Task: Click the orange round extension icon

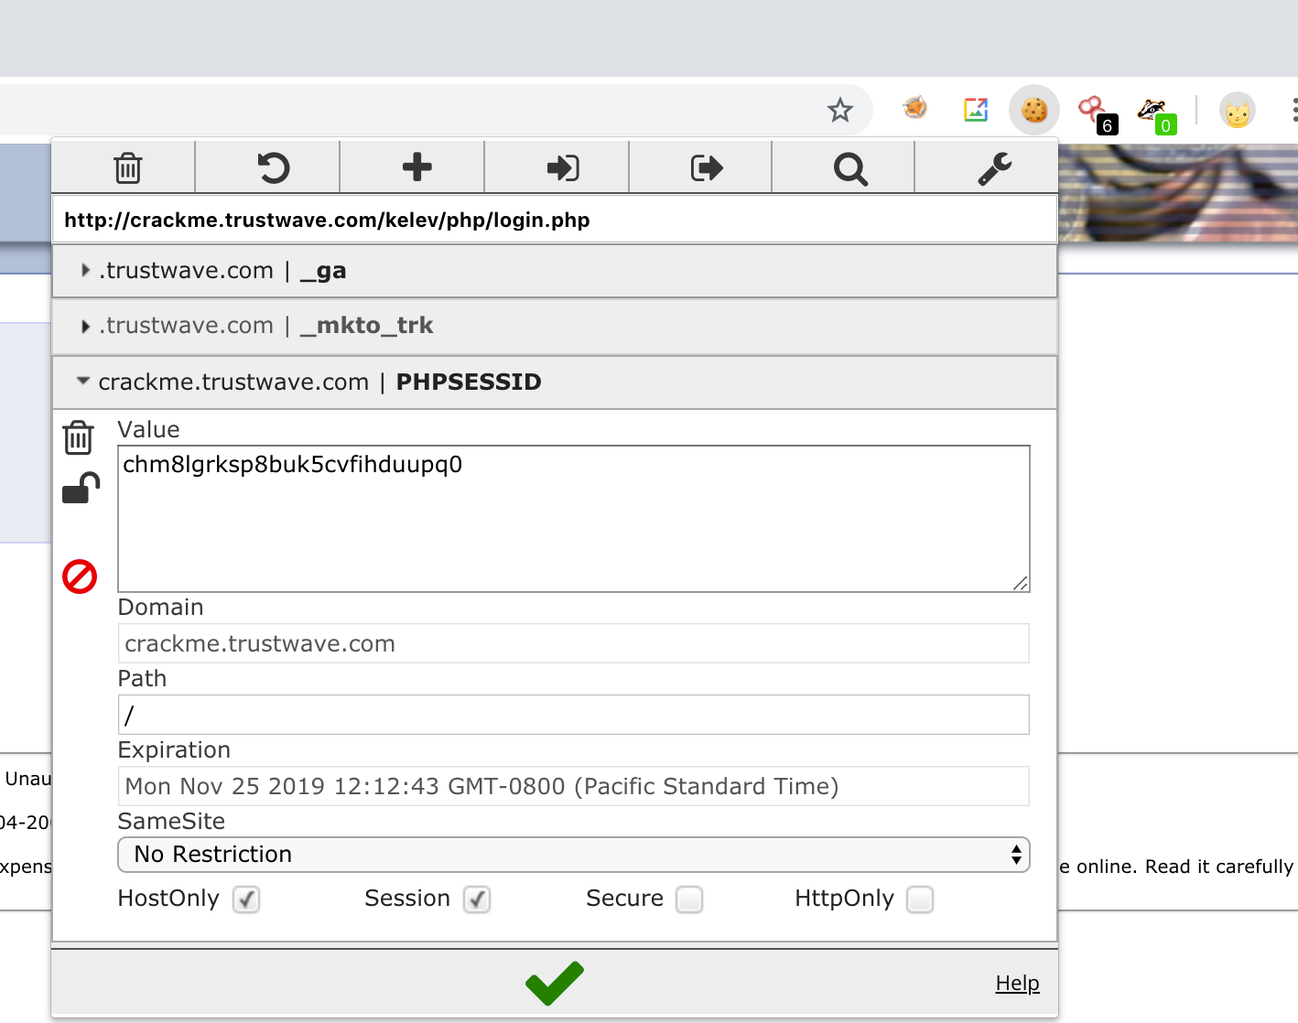Action: 914,108
